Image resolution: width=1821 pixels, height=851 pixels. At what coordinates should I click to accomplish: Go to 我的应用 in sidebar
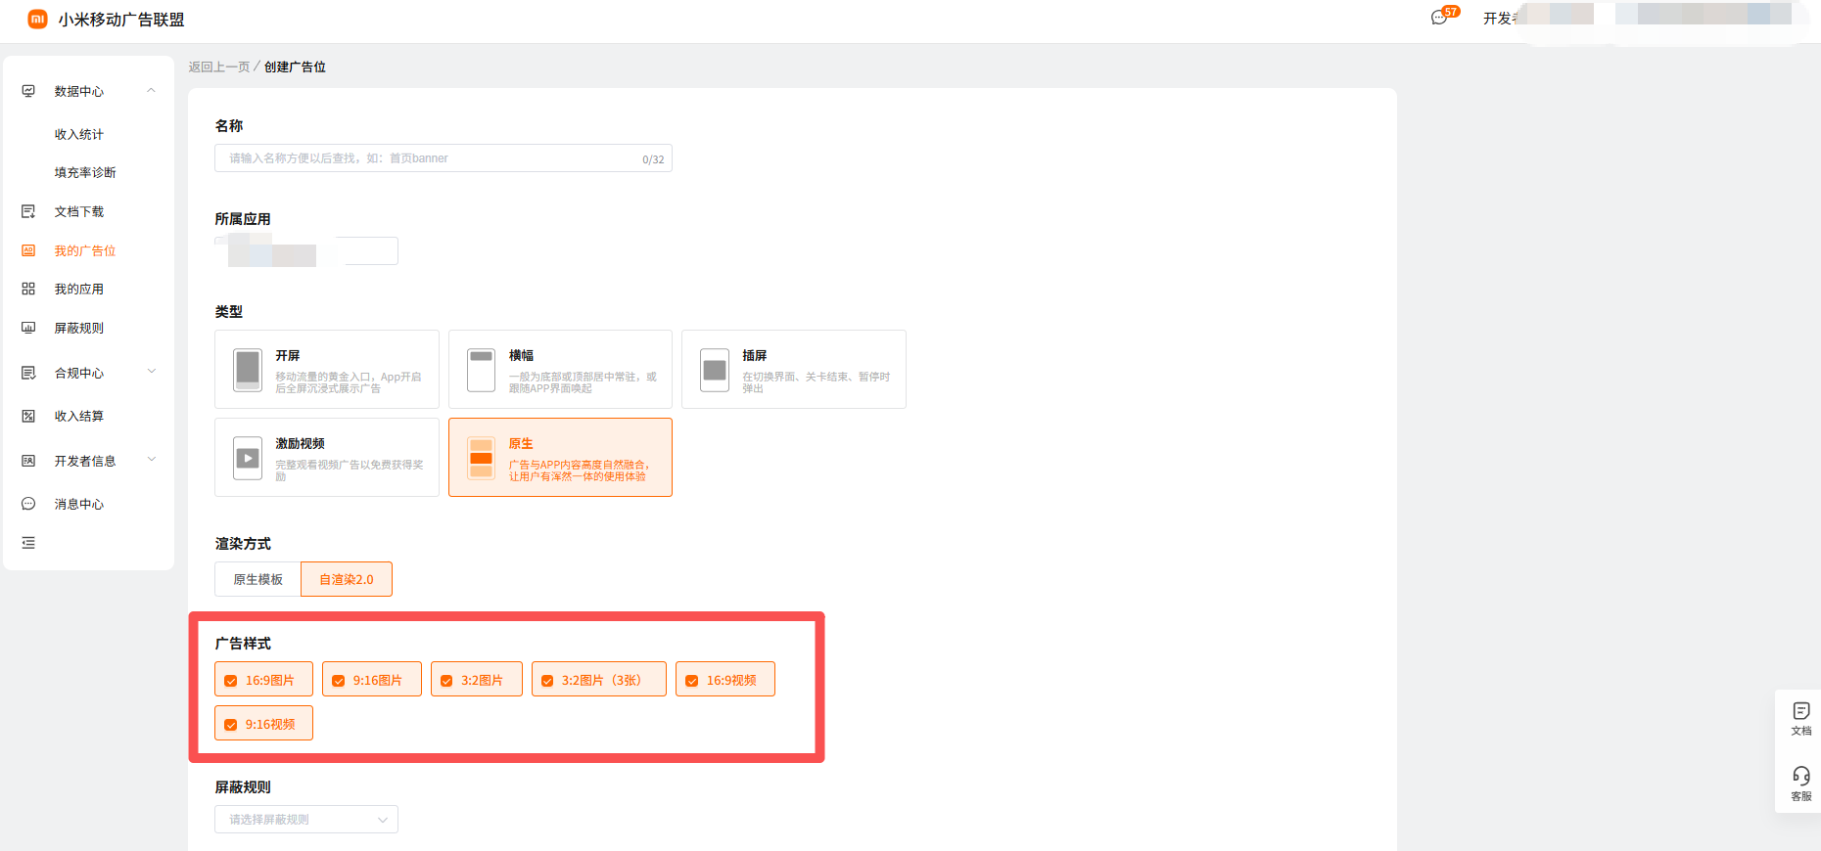tap(78, 290)
